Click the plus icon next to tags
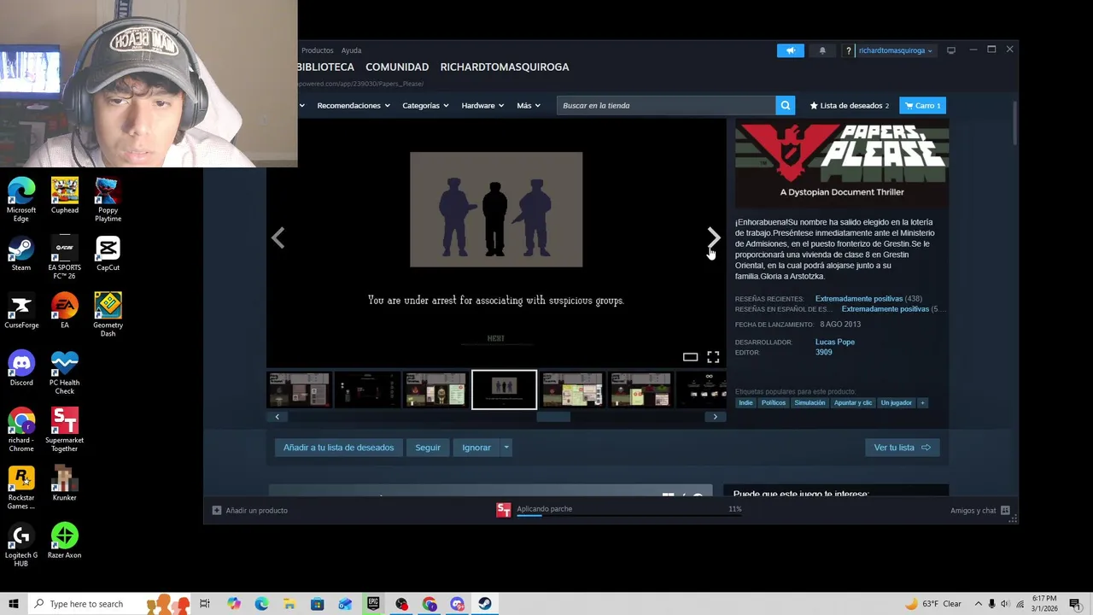Screen dimensions: 1093x615 pyautogui.click(x=922, y=402)
